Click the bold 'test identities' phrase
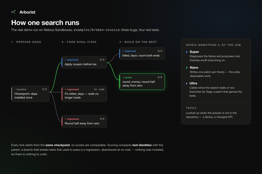The height and width of the screenshot is (174, 262). click(x=142, y=145)
